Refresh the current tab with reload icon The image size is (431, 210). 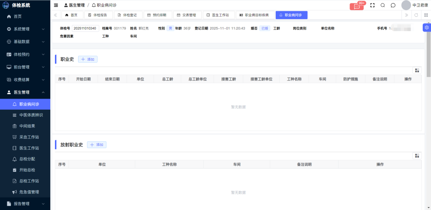pyautogui.click(x=416, y=15)
